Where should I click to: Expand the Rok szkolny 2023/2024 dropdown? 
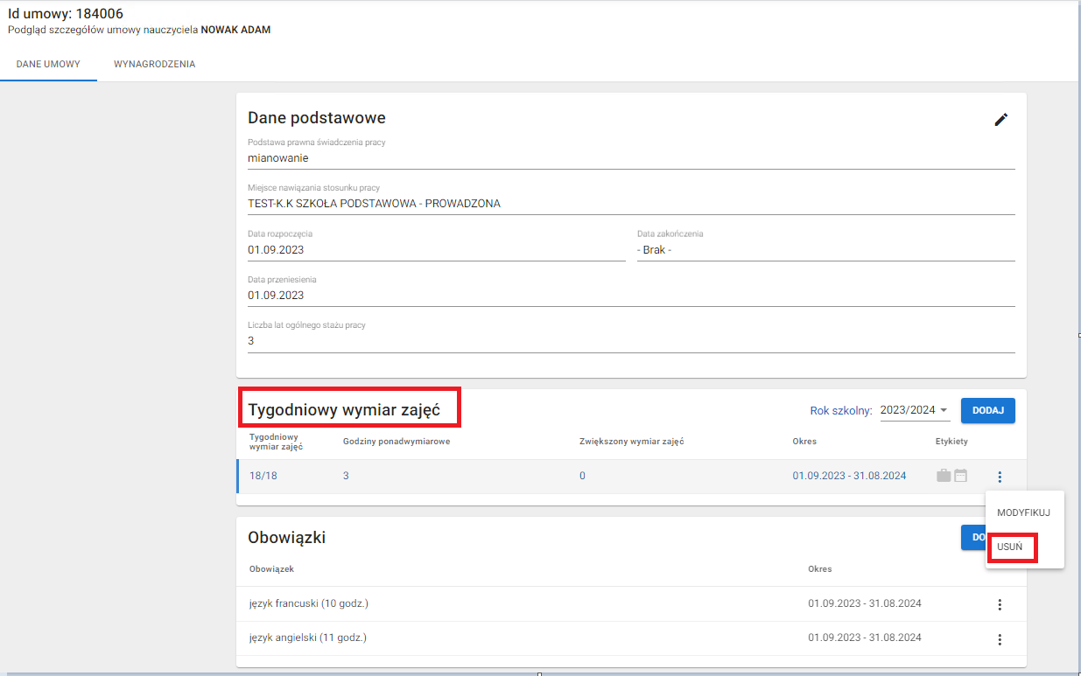[915, 410]
